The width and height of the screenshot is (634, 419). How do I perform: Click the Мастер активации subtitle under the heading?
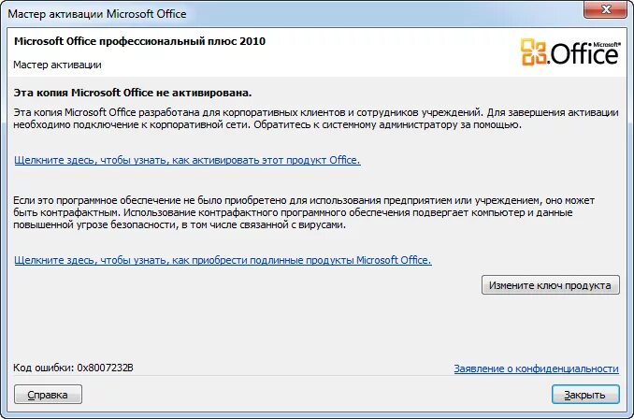coord(57,65)
